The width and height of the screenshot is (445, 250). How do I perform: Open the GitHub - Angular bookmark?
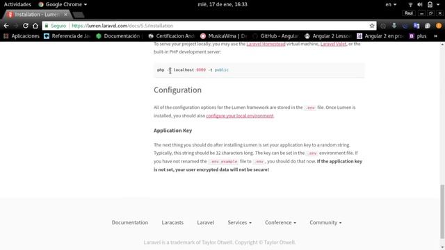(x=275, y=36)
